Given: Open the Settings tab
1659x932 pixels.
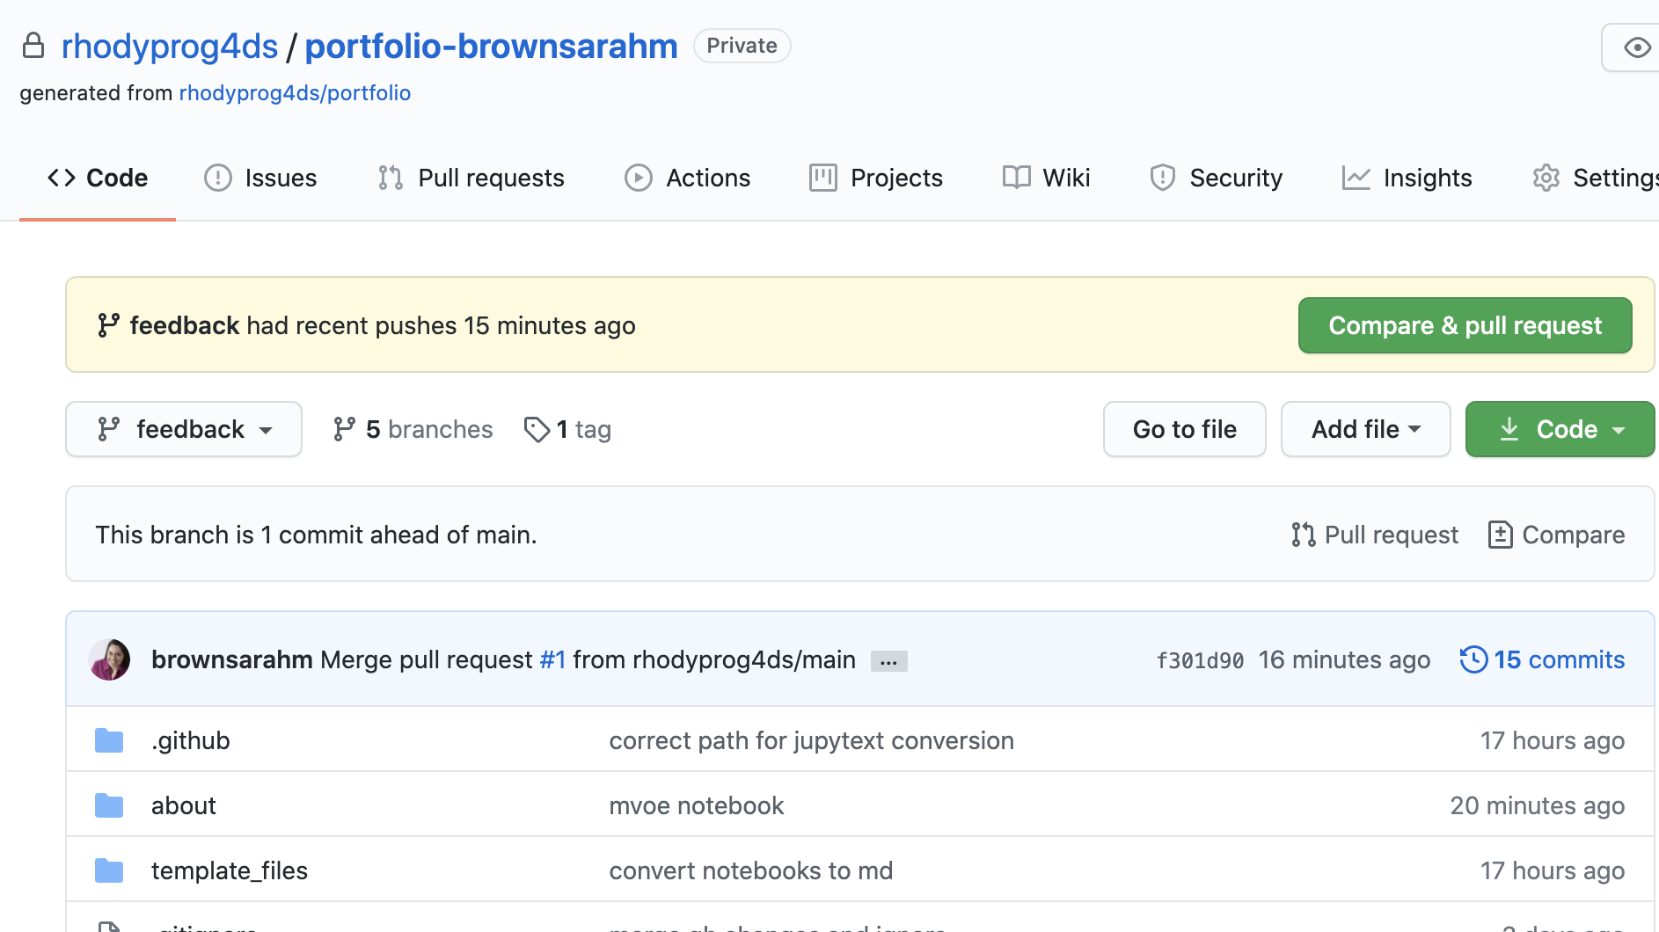Looking at the screenshot, I should [x=1611, y=178].
